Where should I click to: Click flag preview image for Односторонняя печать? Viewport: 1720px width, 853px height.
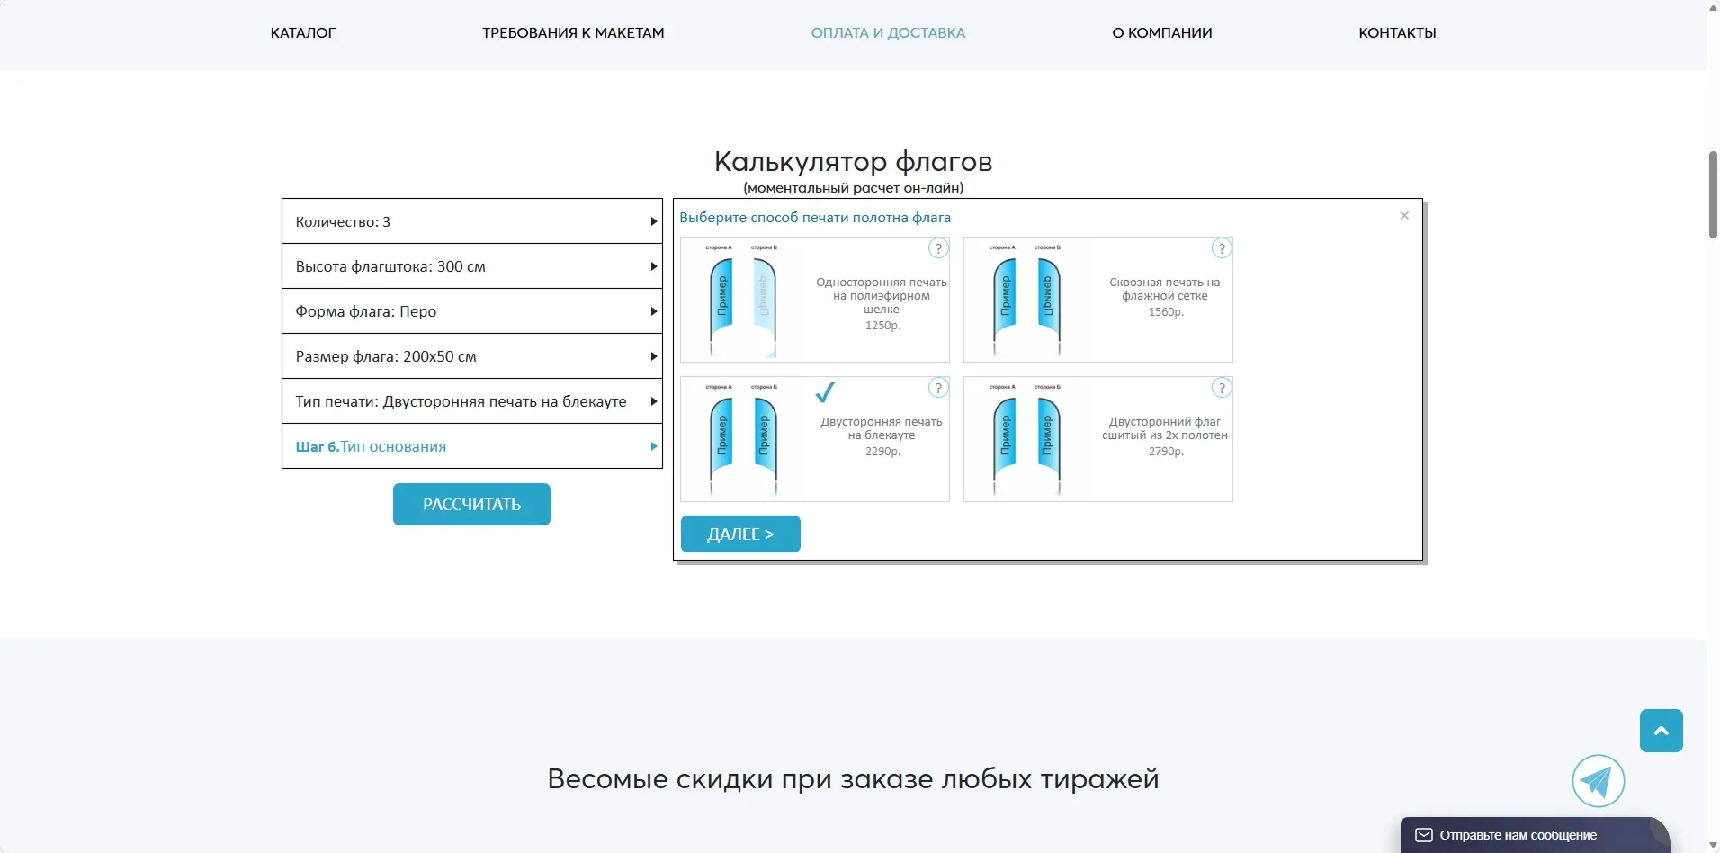742,301
